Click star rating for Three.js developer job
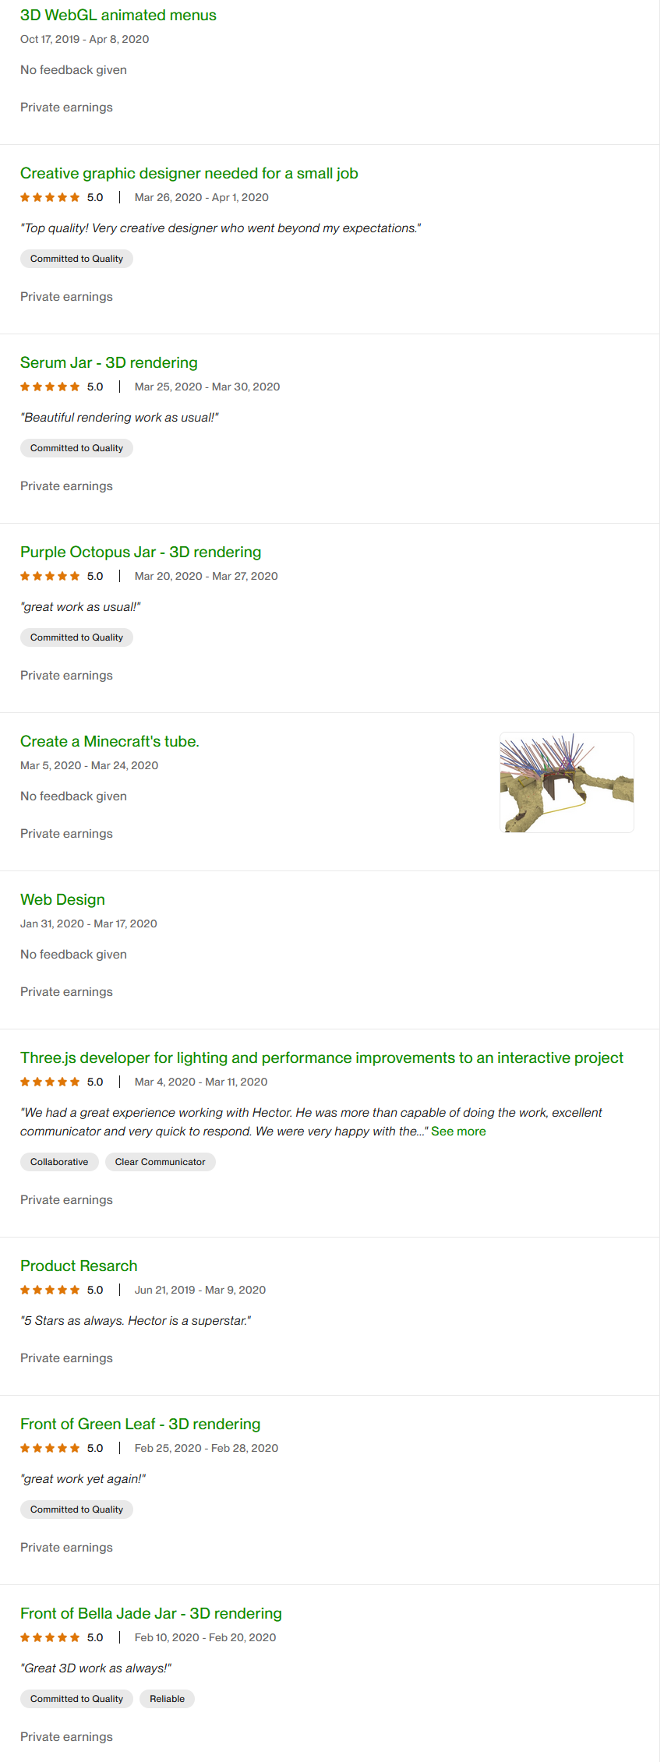 pos(50,1082)
